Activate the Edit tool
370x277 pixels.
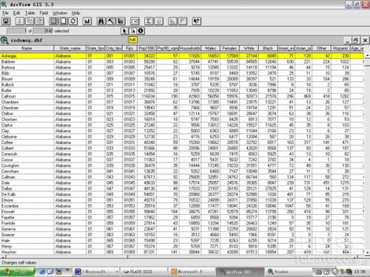[x=132, y=31]
